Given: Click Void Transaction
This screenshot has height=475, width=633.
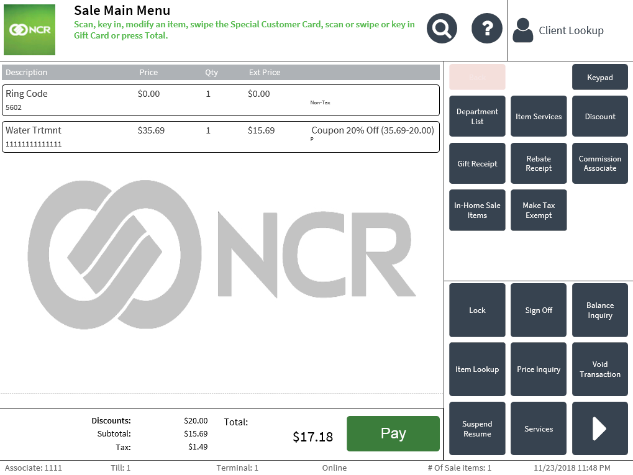Looking at the screenshot, I should coord(599,369).
